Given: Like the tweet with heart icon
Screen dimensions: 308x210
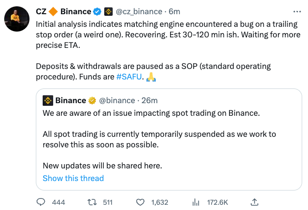Looking at the screenshot, I should (x=140, y=202).
